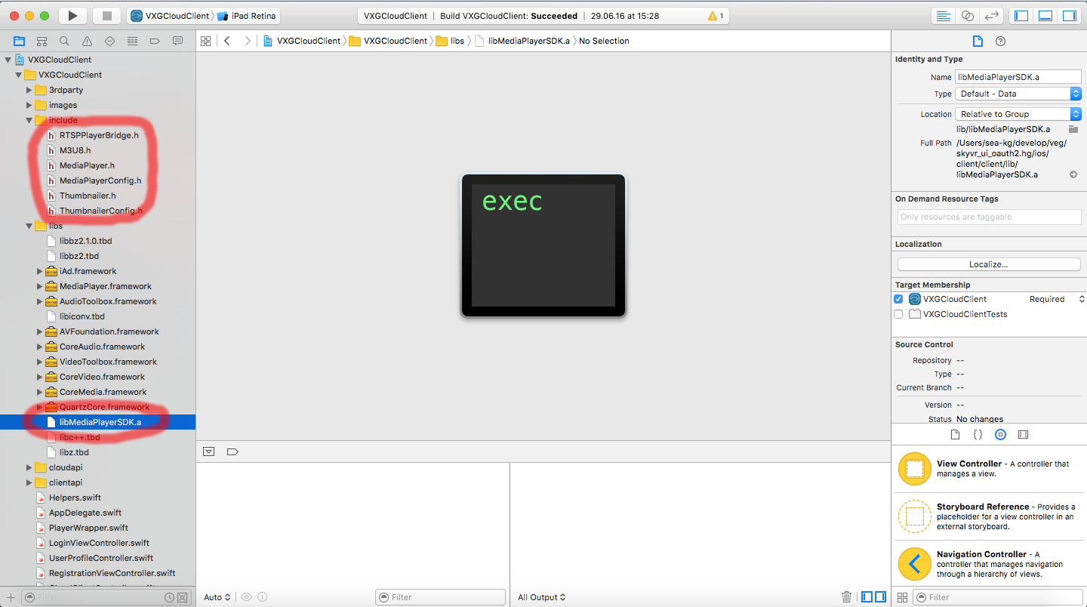Image resolution: width=1087 pixels, height=607 pixels.
Task: Open the File Template library
Action: tap(955, 434)
